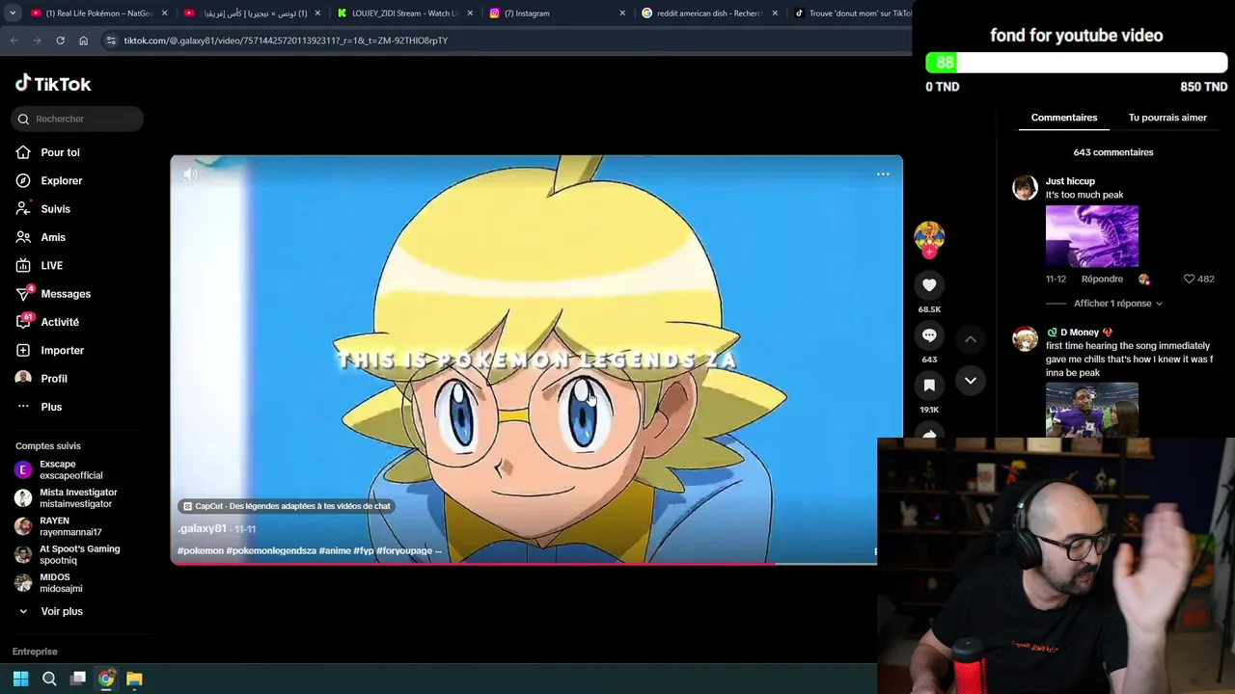Open the Pour toi feed
This screenshot has width=1235, height=694.
coord(60,152)
